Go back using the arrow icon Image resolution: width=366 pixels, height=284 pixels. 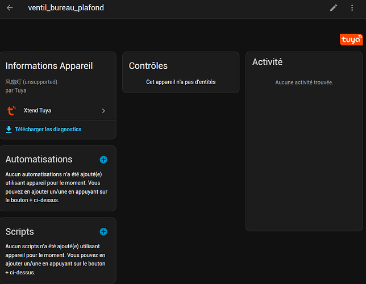pyautogui.click(x=10, y=8)
